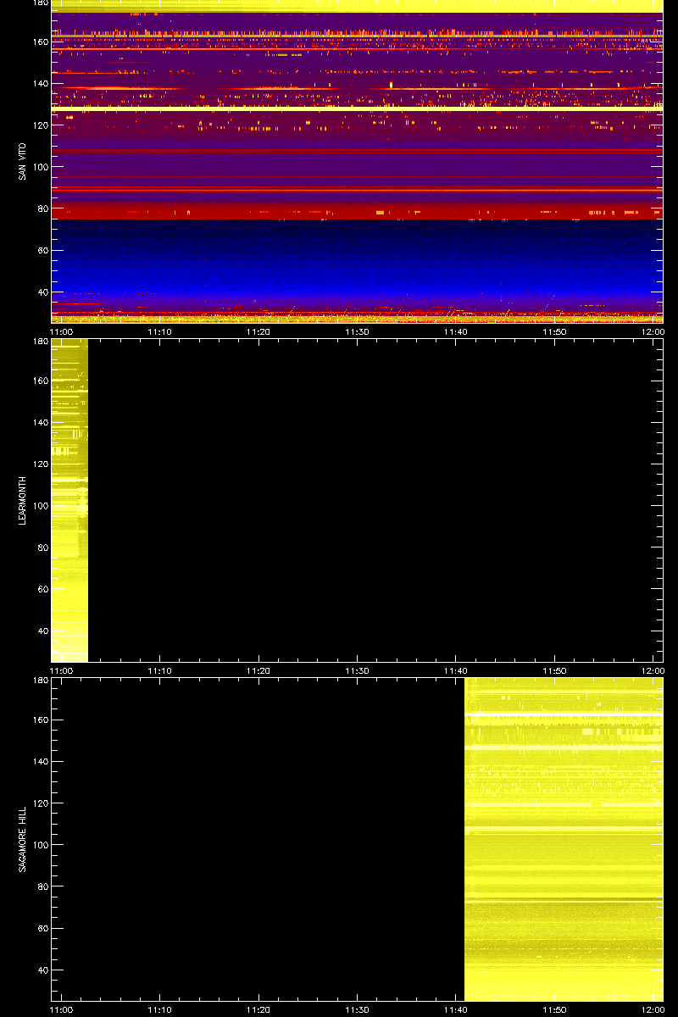Select 11:50 tick under Learmonth plot
678x1017 pixels.
[x=554, y=670]
